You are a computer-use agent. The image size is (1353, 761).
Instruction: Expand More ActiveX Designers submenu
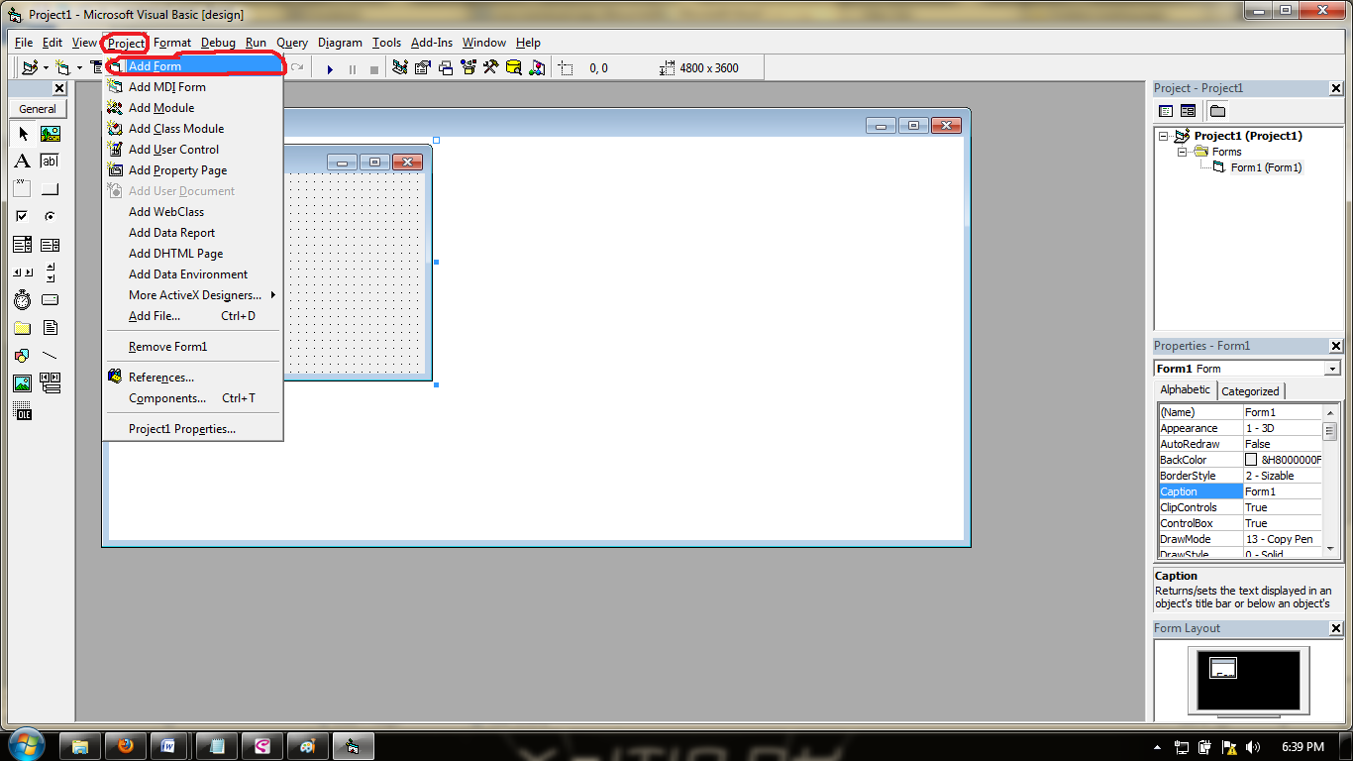[193, 295]
